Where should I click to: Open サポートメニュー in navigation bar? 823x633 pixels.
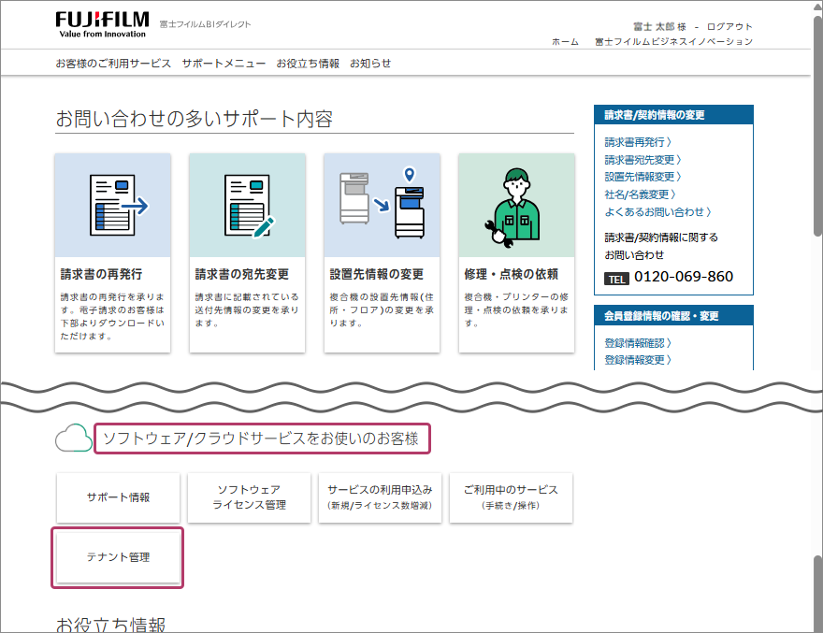224,64
